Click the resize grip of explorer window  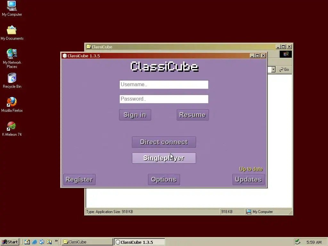pyautogui.click(x=290, y=213)
